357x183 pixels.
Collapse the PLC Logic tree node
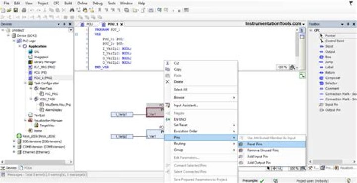pyautogui.click(x=14, y=41)
